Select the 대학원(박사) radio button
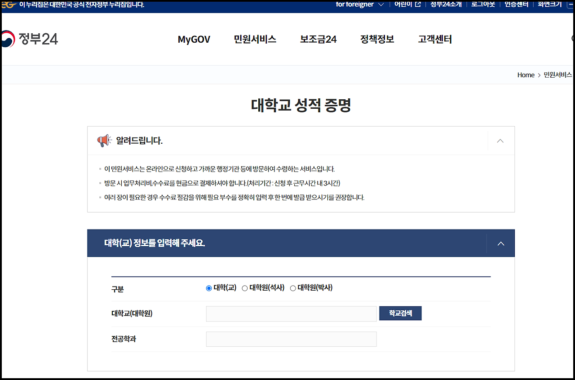This screenshot has width=575, height=380. (293, 288)
